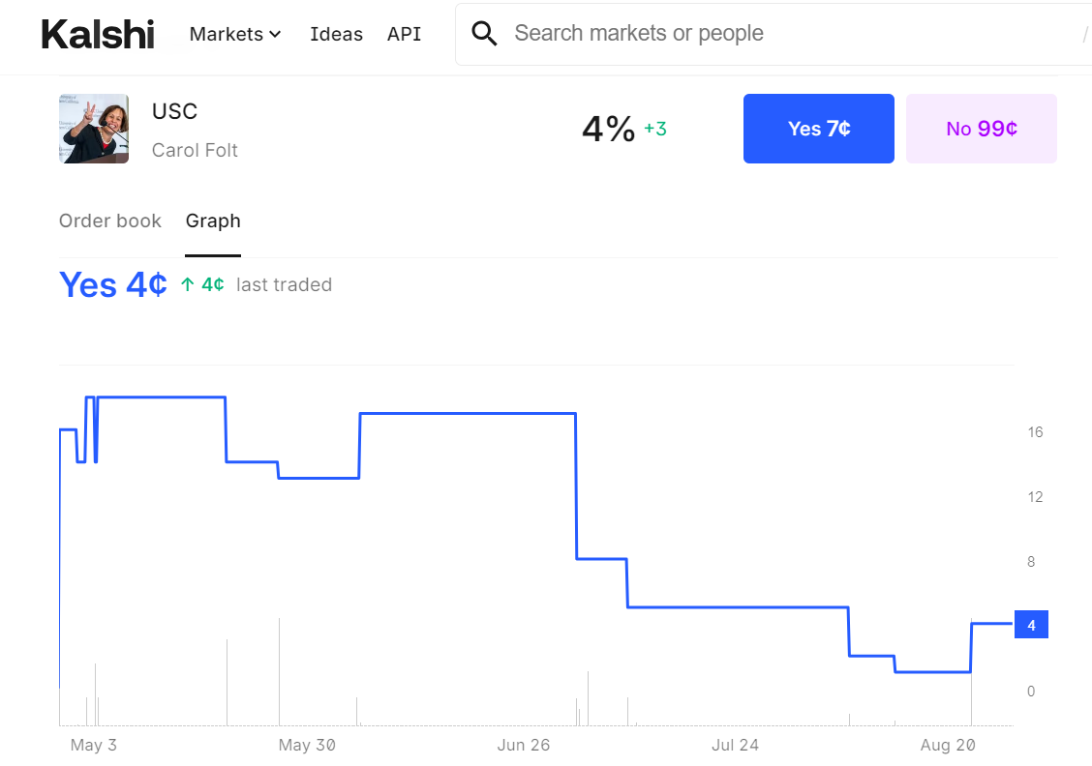Expand the Markets dropdown

235,34
